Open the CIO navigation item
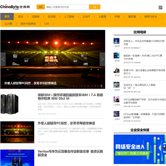 47,24
